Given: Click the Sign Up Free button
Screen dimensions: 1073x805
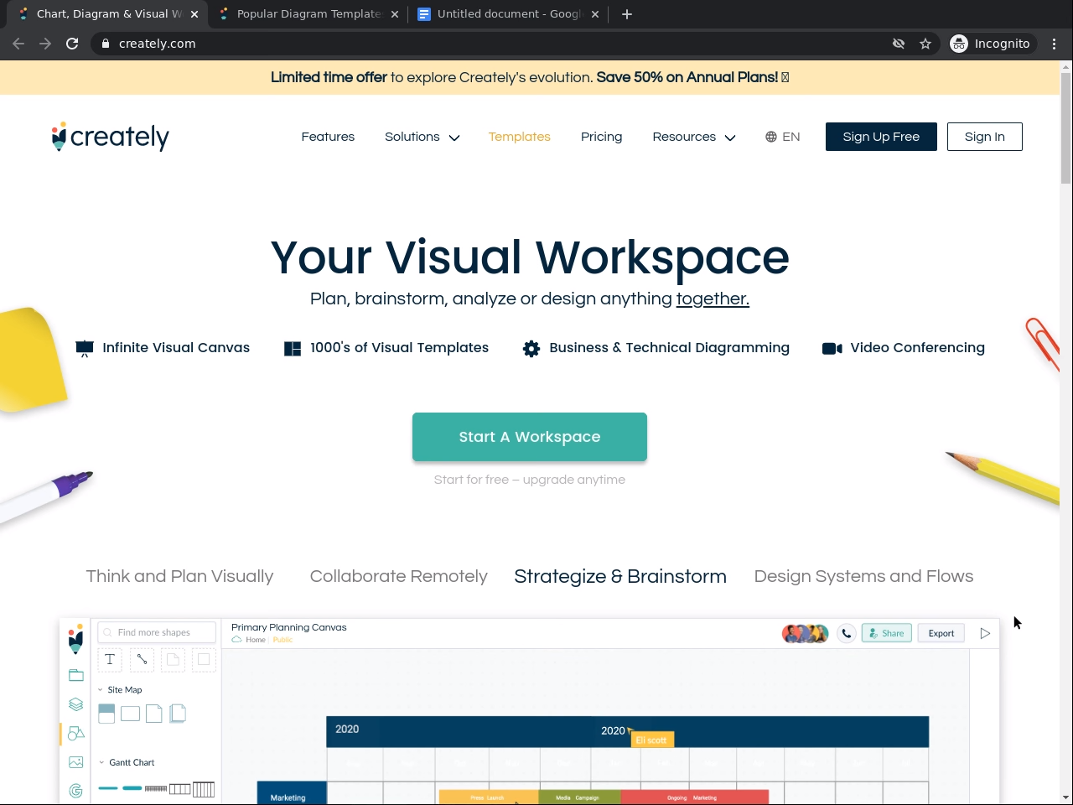Looking at the screenshot, I should 881,137.
